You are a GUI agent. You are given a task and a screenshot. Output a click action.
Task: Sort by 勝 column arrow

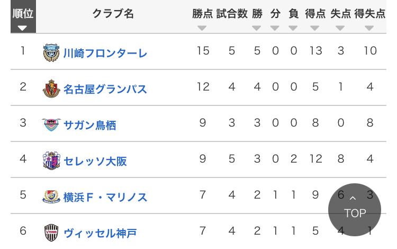pos(257,28)
